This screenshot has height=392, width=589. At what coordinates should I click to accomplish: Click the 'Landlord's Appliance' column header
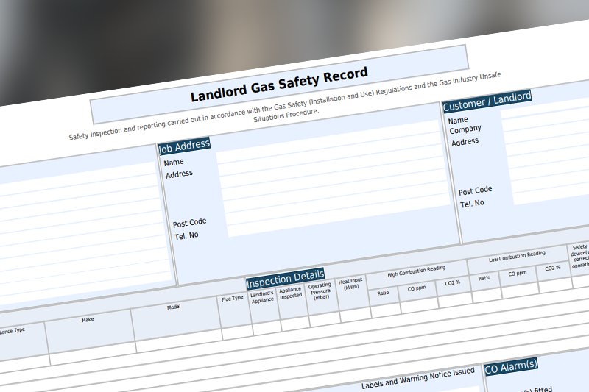[x=262, y=297]
